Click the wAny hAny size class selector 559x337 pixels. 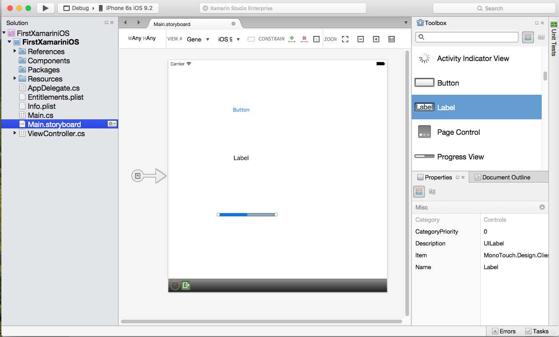tap(142, 39)
